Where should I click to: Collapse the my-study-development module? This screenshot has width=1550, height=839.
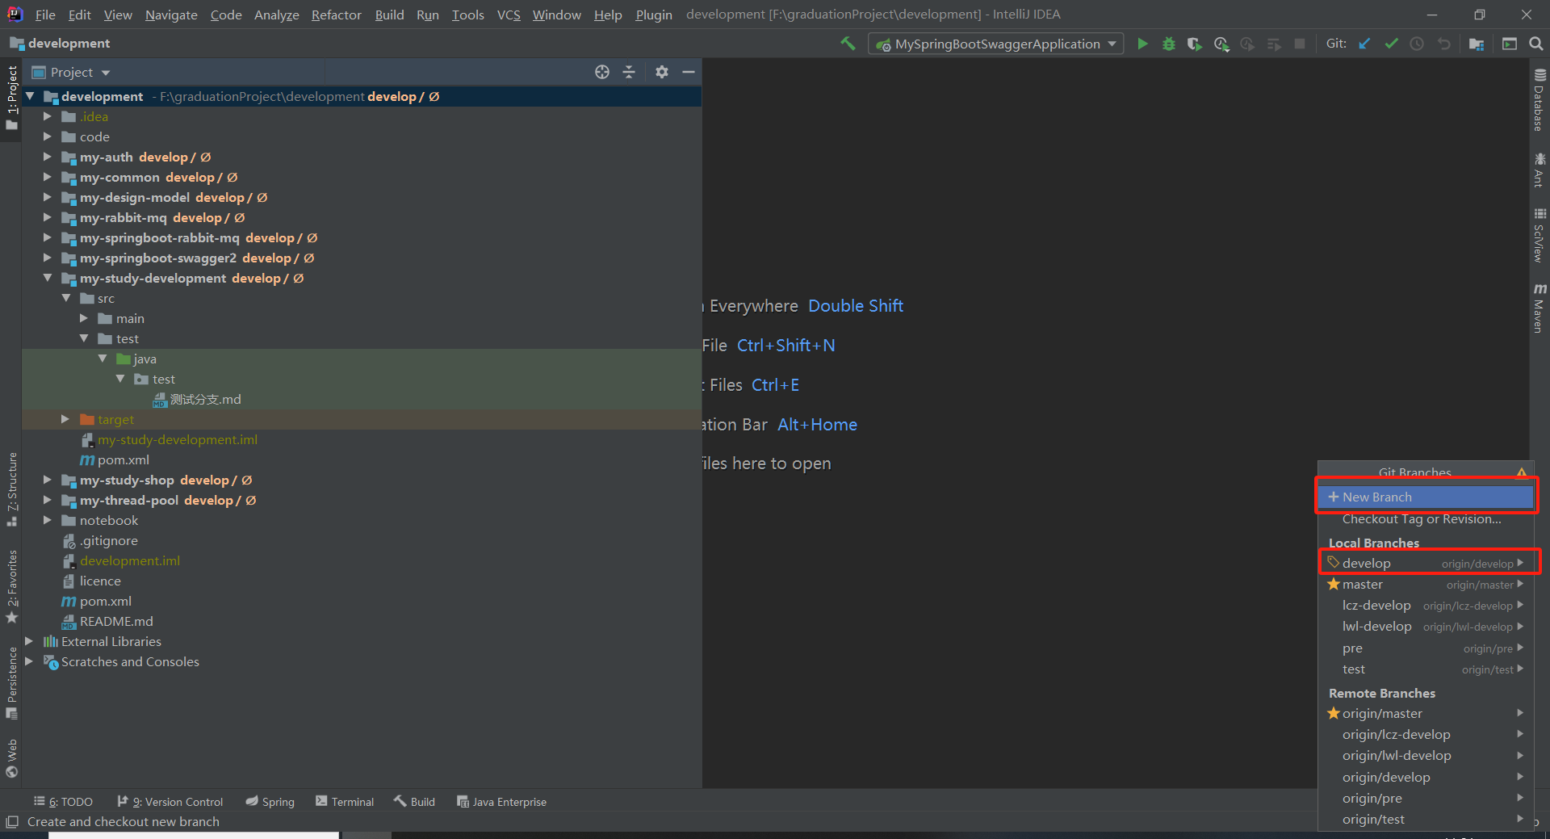click(48, 278)
